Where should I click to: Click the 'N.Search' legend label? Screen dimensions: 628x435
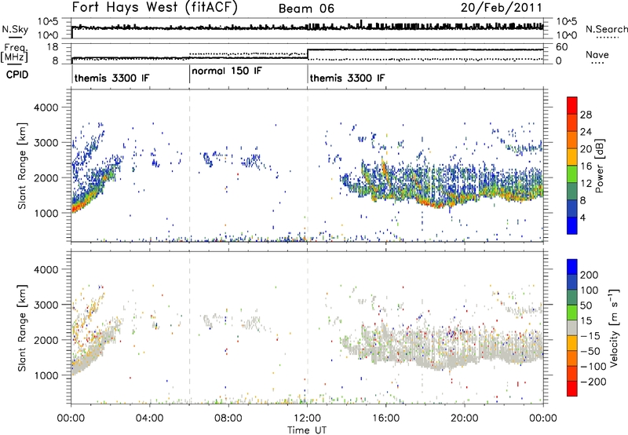(606, 29)
